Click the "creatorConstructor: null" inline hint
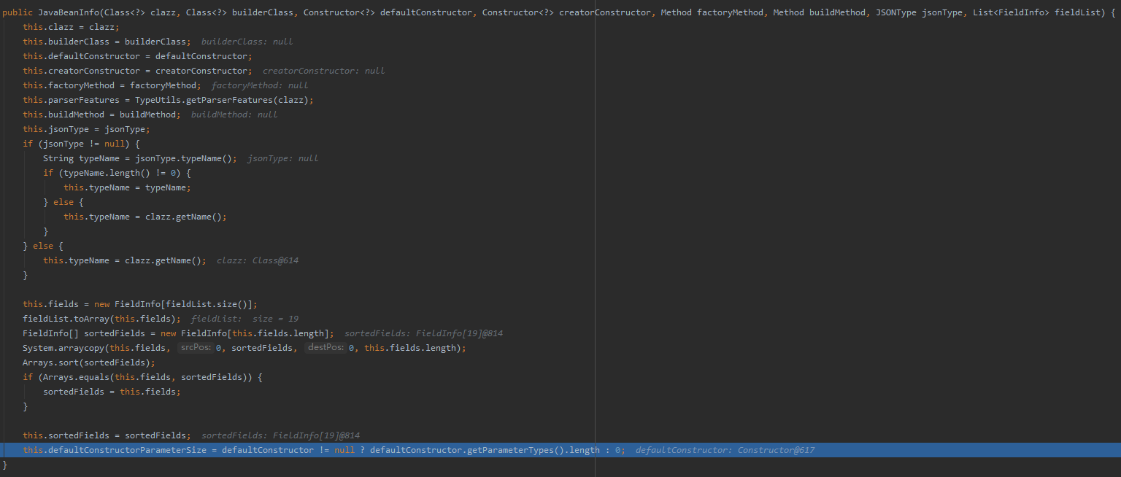 coord(323,71)
